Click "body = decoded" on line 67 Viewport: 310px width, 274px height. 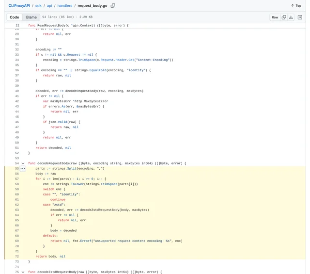(x=63, y=230)
